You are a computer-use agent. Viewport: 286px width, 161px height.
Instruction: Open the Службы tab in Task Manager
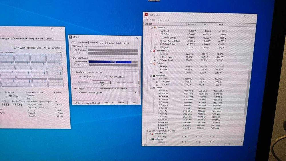point(49,39)
